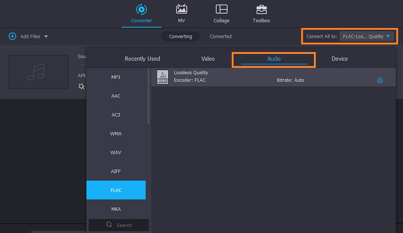This screenshot has width=403, height=233.
Task: Open Lossless Quality profile settings gear
Action: point(380,80)
